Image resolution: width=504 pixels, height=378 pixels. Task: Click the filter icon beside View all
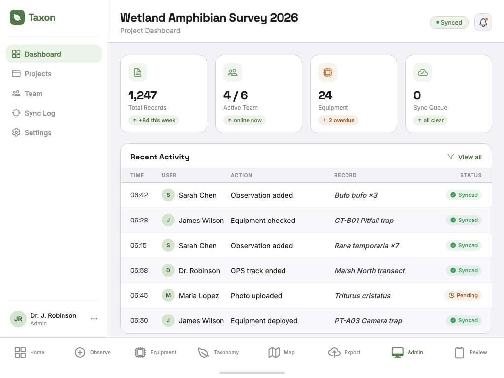click(451, 157)
